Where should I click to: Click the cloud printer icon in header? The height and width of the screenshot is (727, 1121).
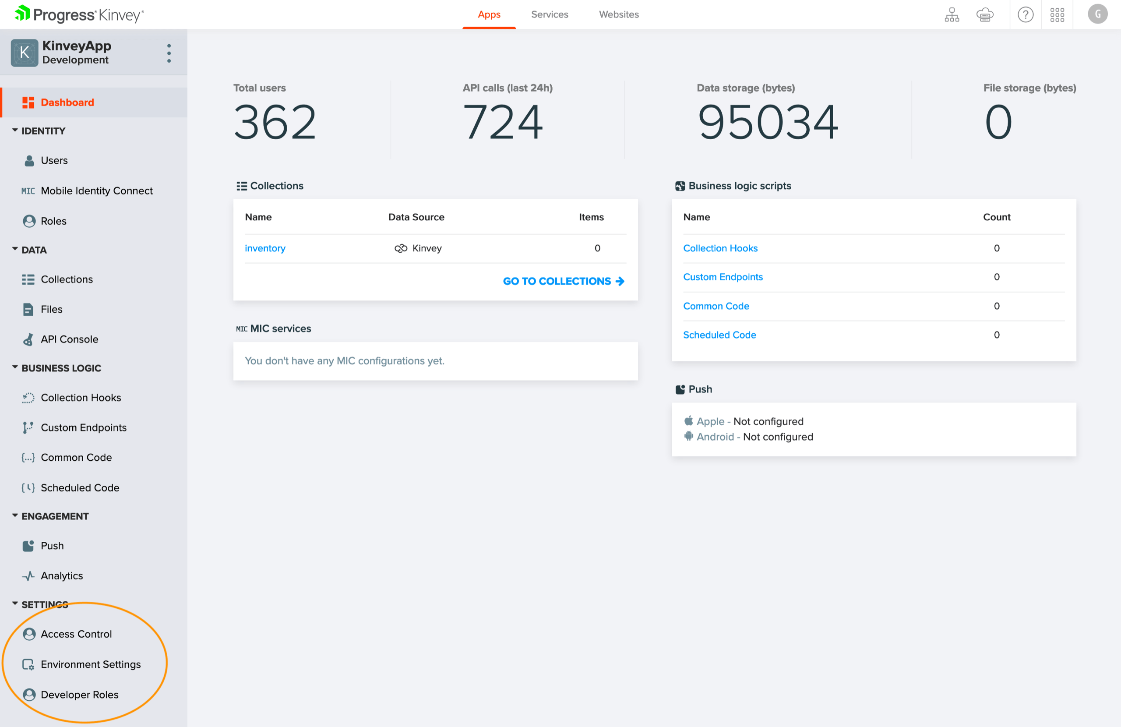pyautogui.click(x=984, y=14)
